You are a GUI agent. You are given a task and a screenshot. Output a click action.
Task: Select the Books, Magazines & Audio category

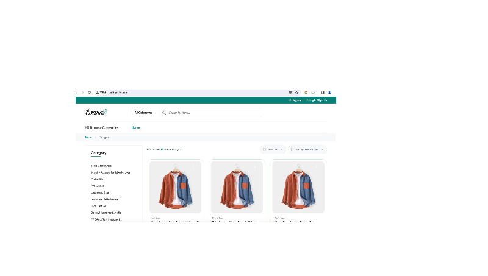click(106, 213)
